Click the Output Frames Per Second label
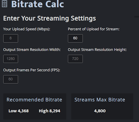The image size is (139, 122). [32, 70]
